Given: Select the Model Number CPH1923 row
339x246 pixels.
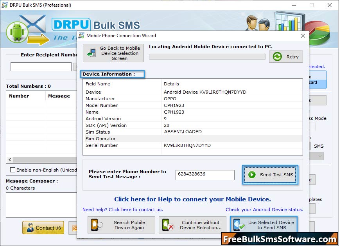Looking at the screenshot, I should coord(192,105).
